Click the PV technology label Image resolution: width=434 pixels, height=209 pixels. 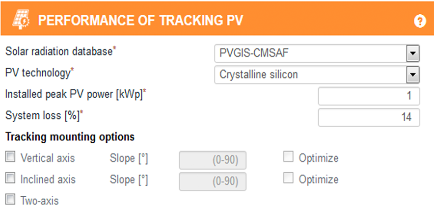coord(38,73)
